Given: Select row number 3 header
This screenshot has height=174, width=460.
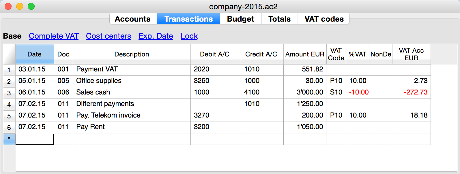Looking at the screenshot, I should tap(9, 93).
